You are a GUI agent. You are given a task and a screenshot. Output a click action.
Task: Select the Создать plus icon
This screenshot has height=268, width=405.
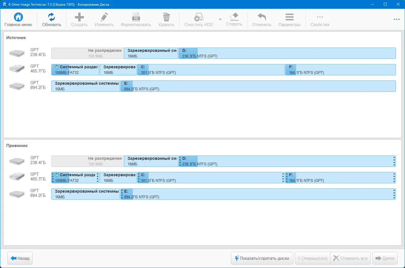coord(79,17)
